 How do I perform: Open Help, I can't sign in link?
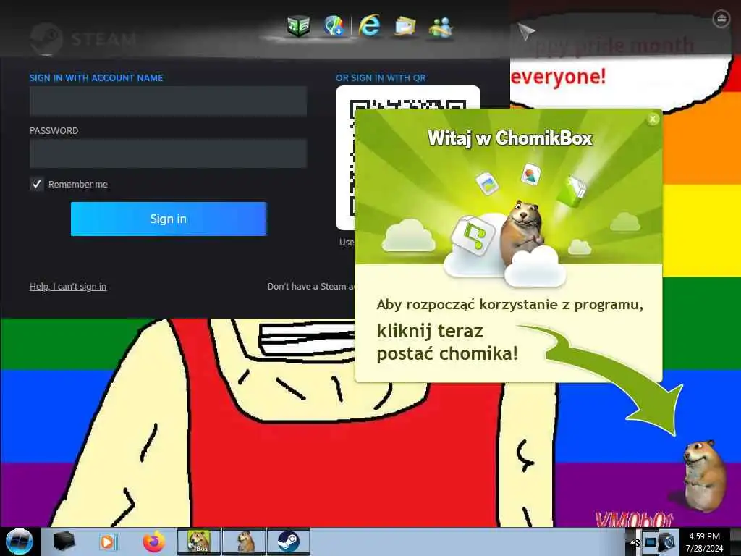[x=68, y=287]
